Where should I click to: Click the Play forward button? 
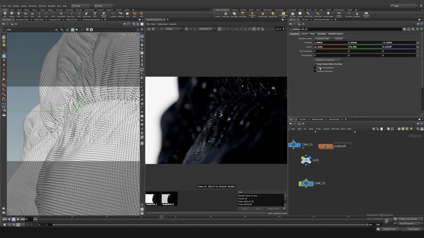(18, 219)
